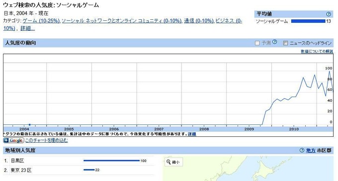Expand categories via 詳細... link
Screen dimensions: 338x181
[27, 28]
